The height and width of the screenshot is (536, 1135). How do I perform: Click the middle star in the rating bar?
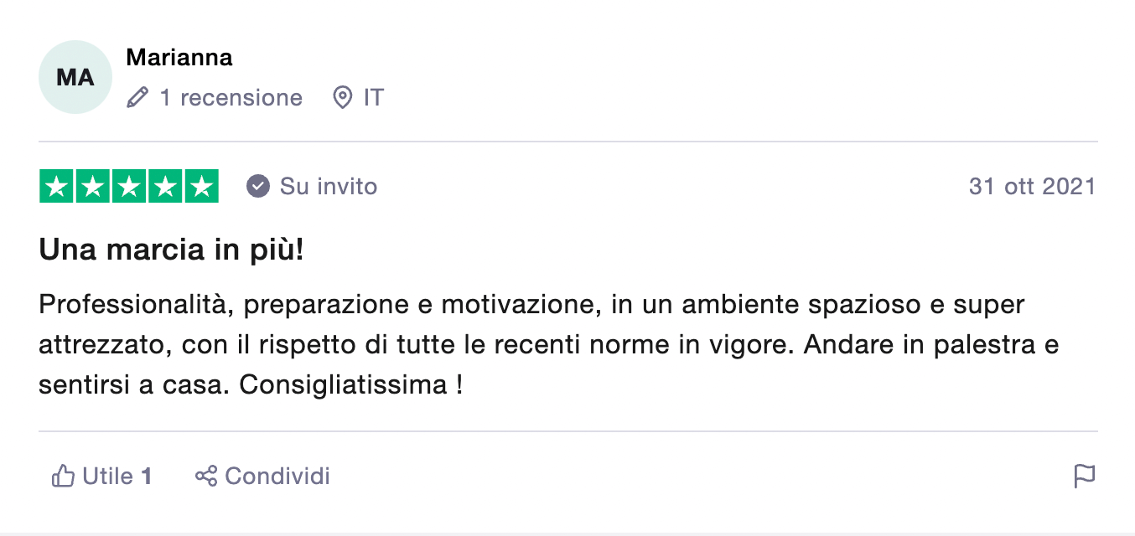pyautogui.click(x=129, y=186)
